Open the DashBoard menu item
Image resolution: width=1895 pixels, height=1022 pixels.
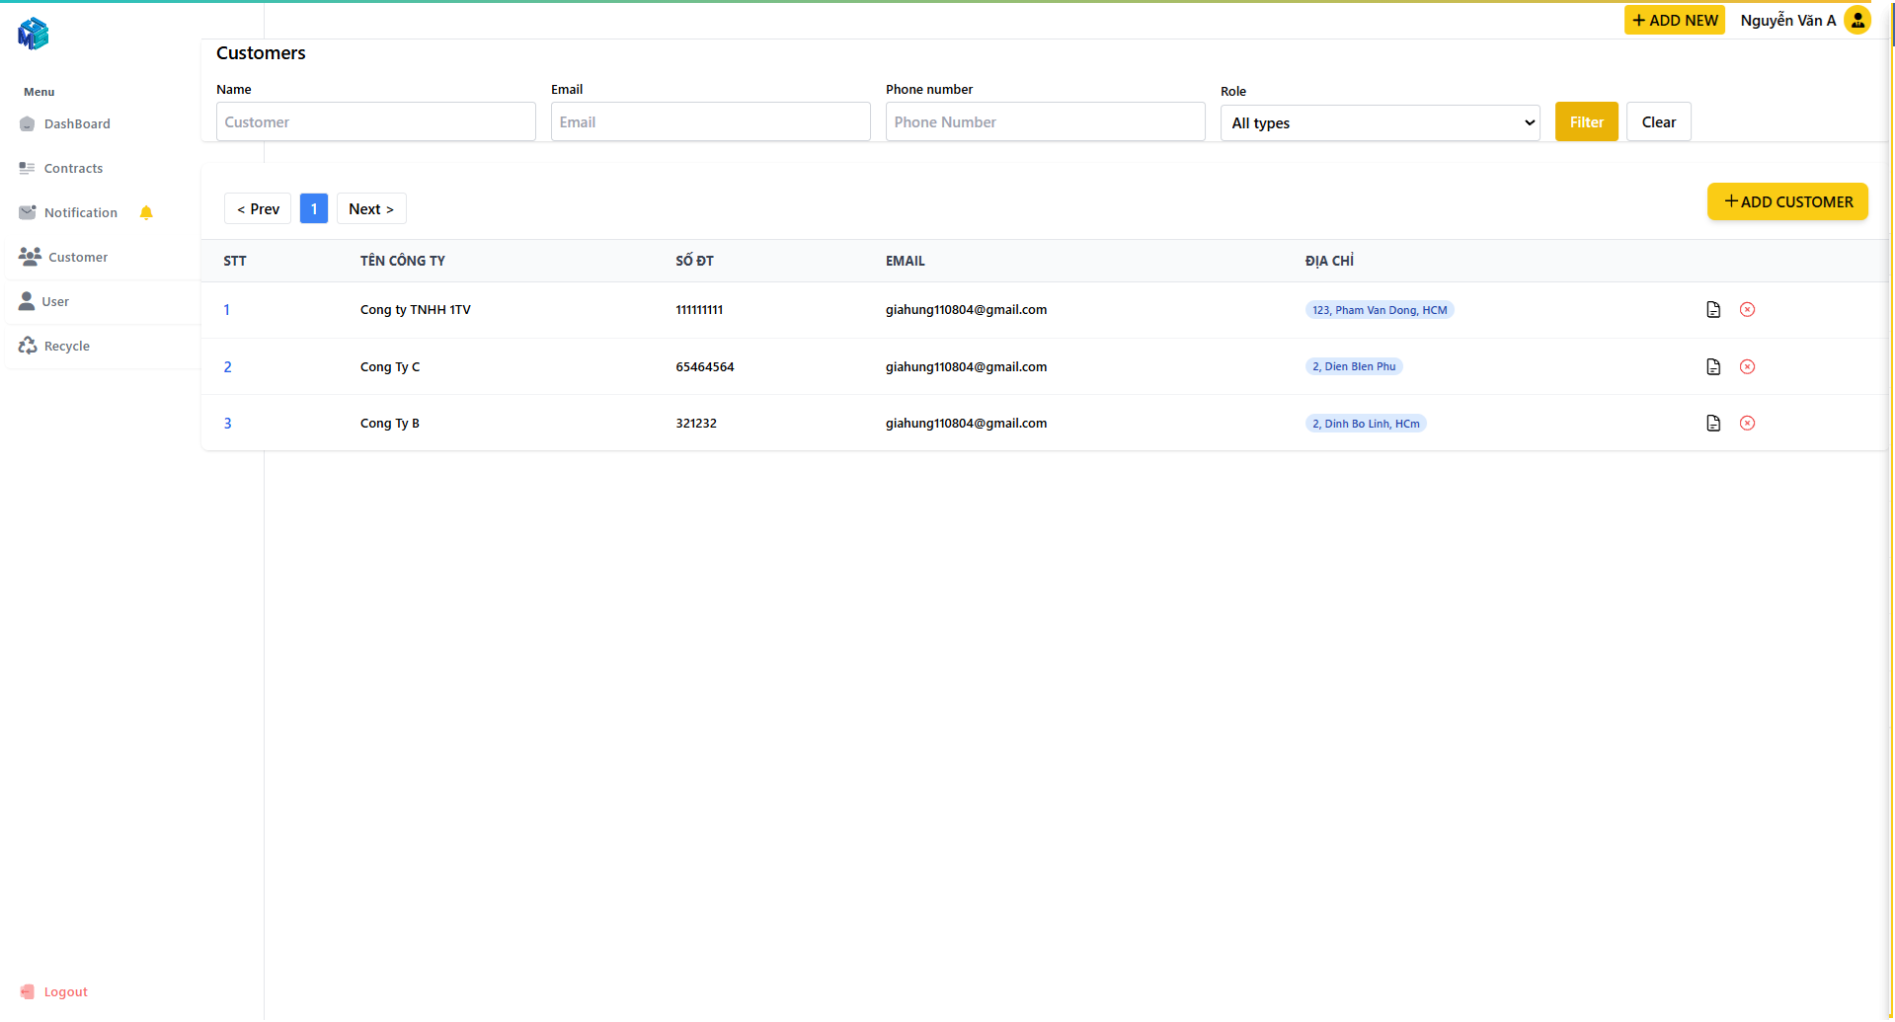coord(77,124)
